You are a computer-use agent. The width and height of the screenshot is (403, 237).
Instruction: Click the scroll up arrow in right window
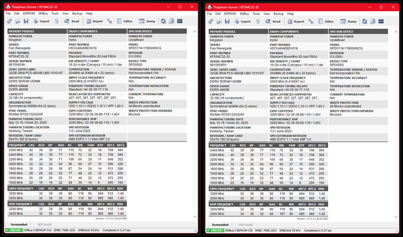pos(396,32)
